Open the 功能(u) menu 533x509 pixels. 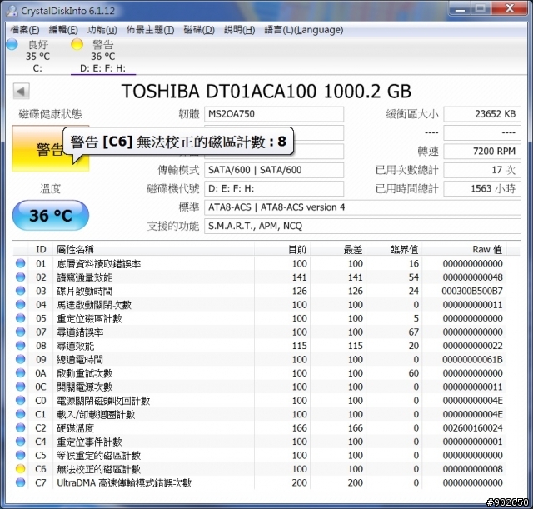102,30
